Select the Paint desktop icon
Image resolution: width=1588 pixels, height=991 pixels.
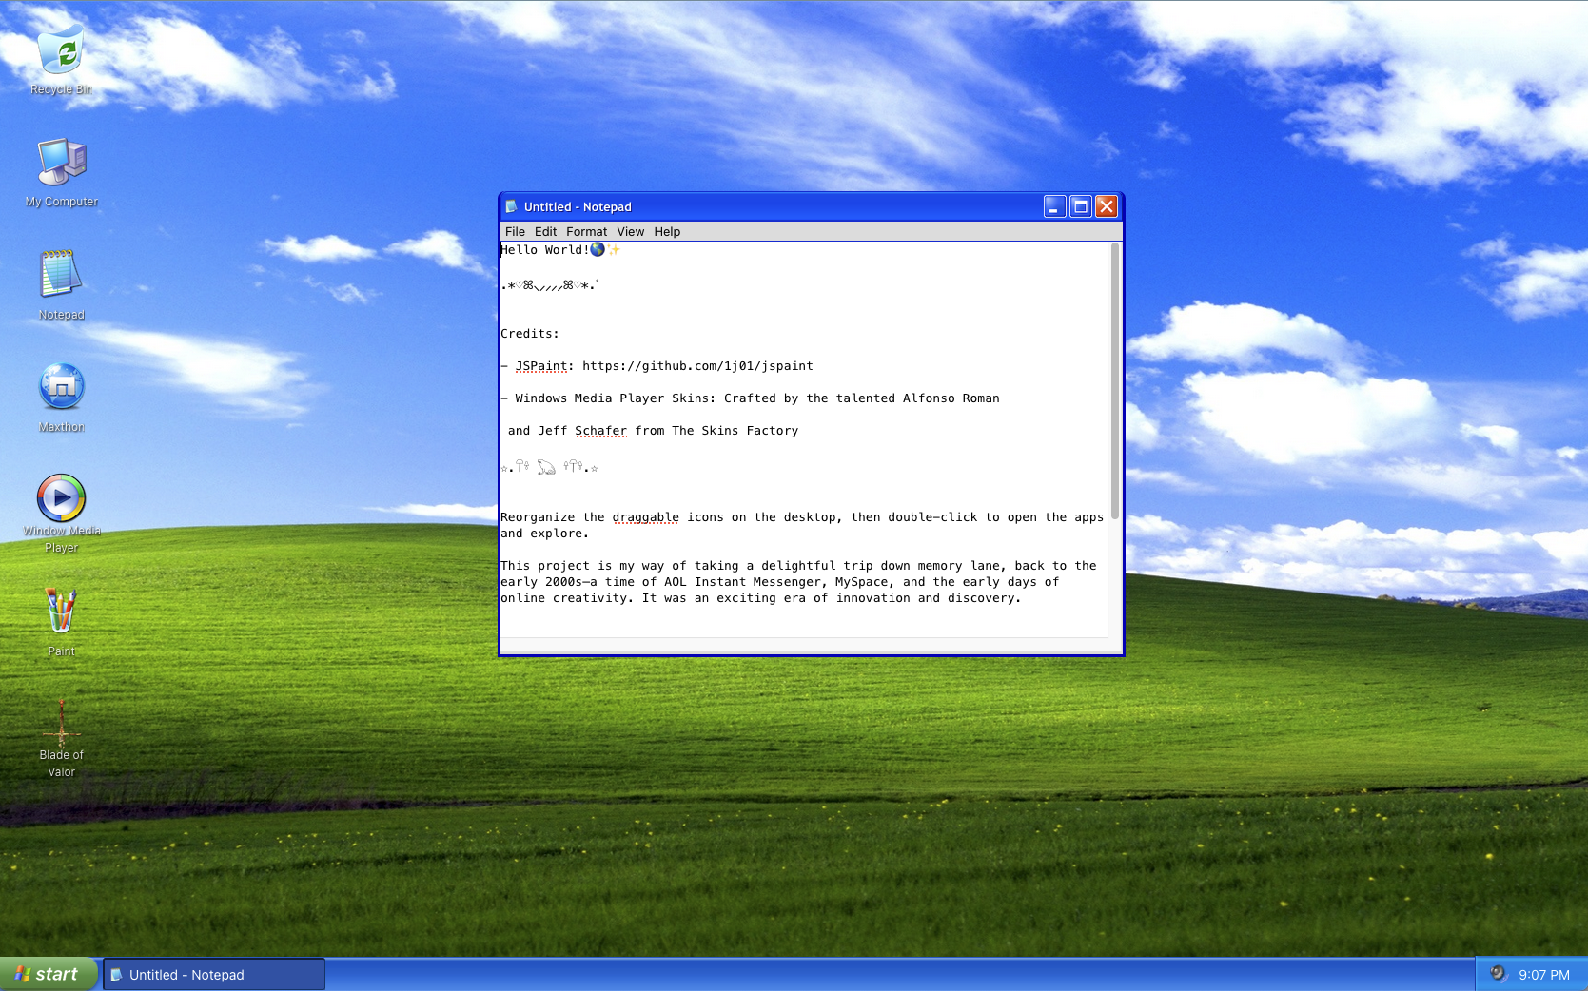(x=61, y=623)
